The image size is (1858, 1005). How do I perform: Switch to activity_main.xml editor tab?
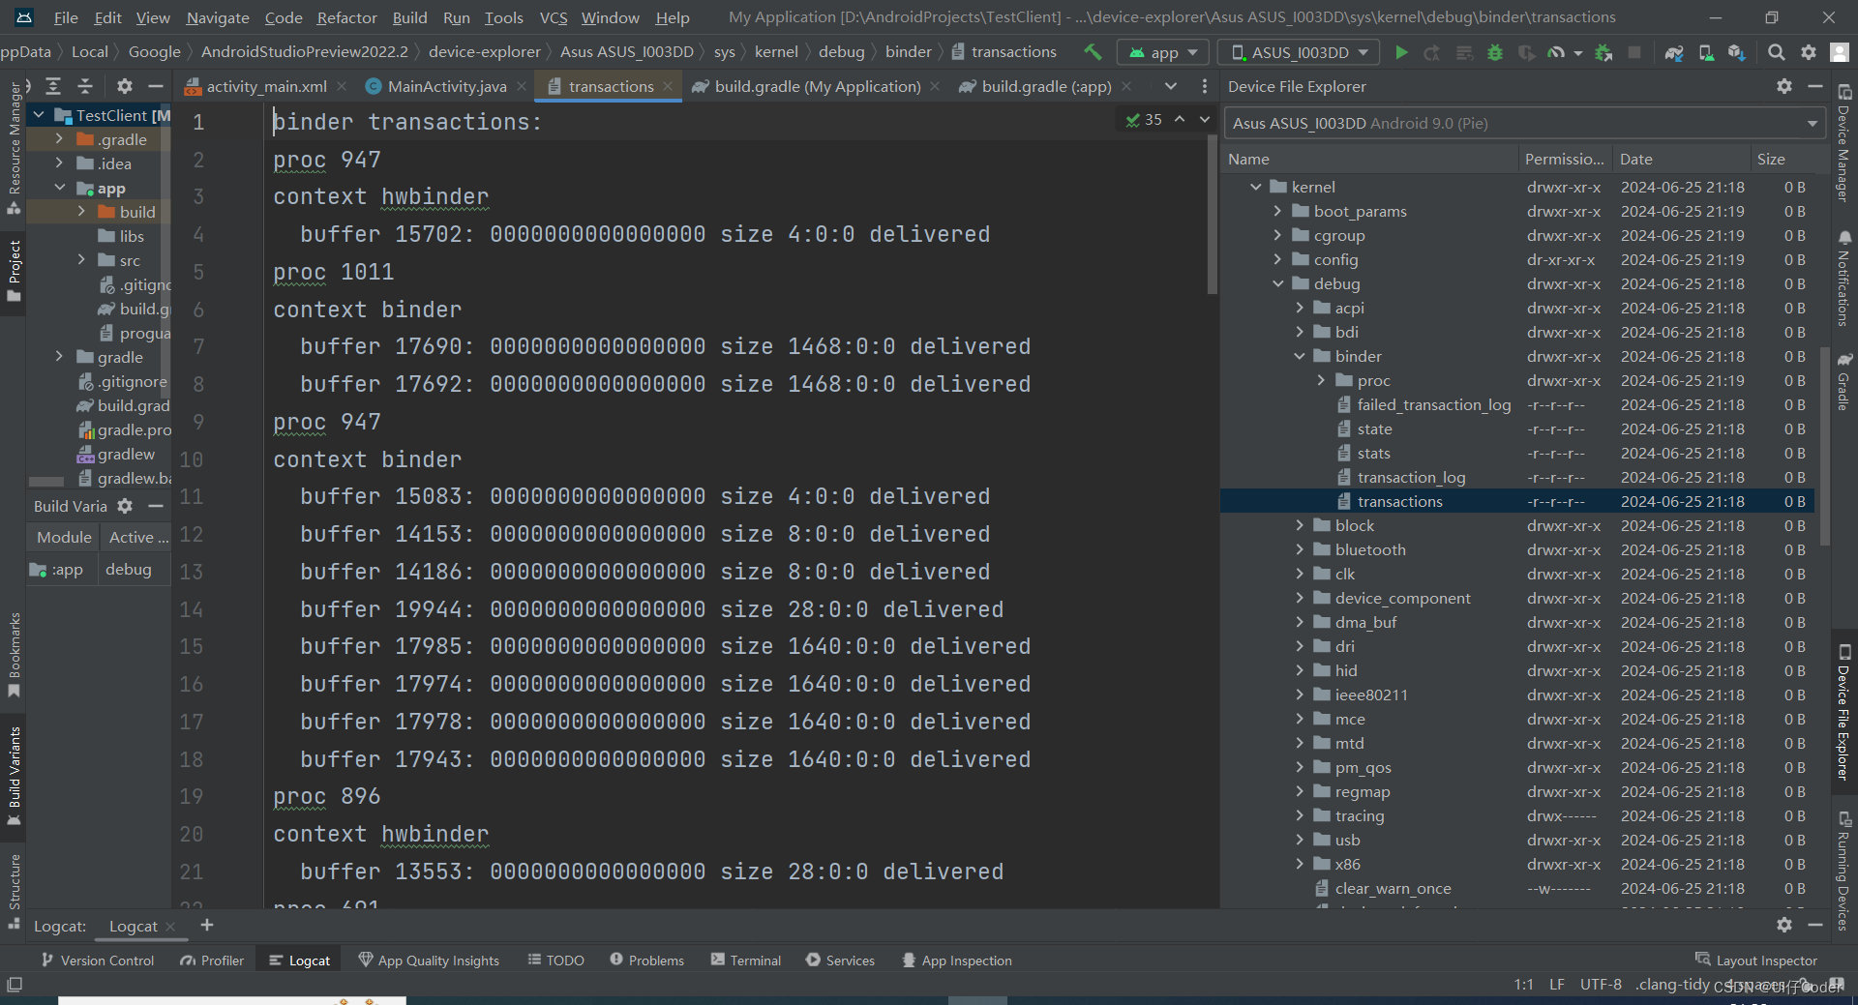coord(266,86)
